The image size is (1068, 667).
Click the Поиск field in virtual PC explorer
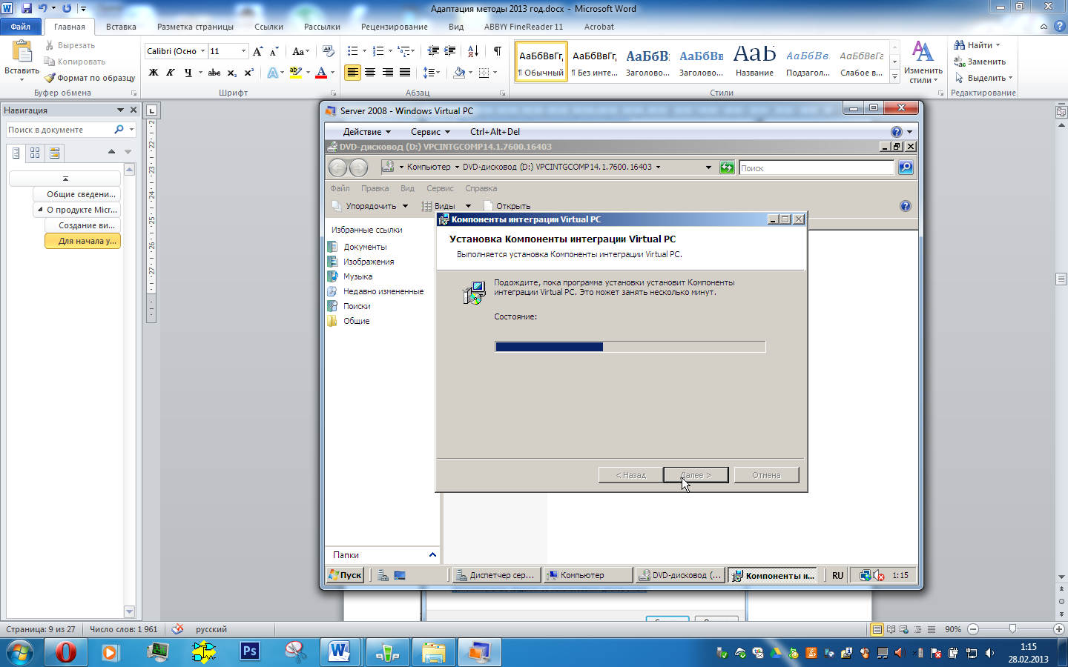tap(817, 168)
